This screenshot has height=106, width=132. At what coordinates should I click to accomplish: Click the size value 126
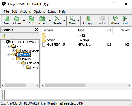pyautogui.click(x=109, y=44)
